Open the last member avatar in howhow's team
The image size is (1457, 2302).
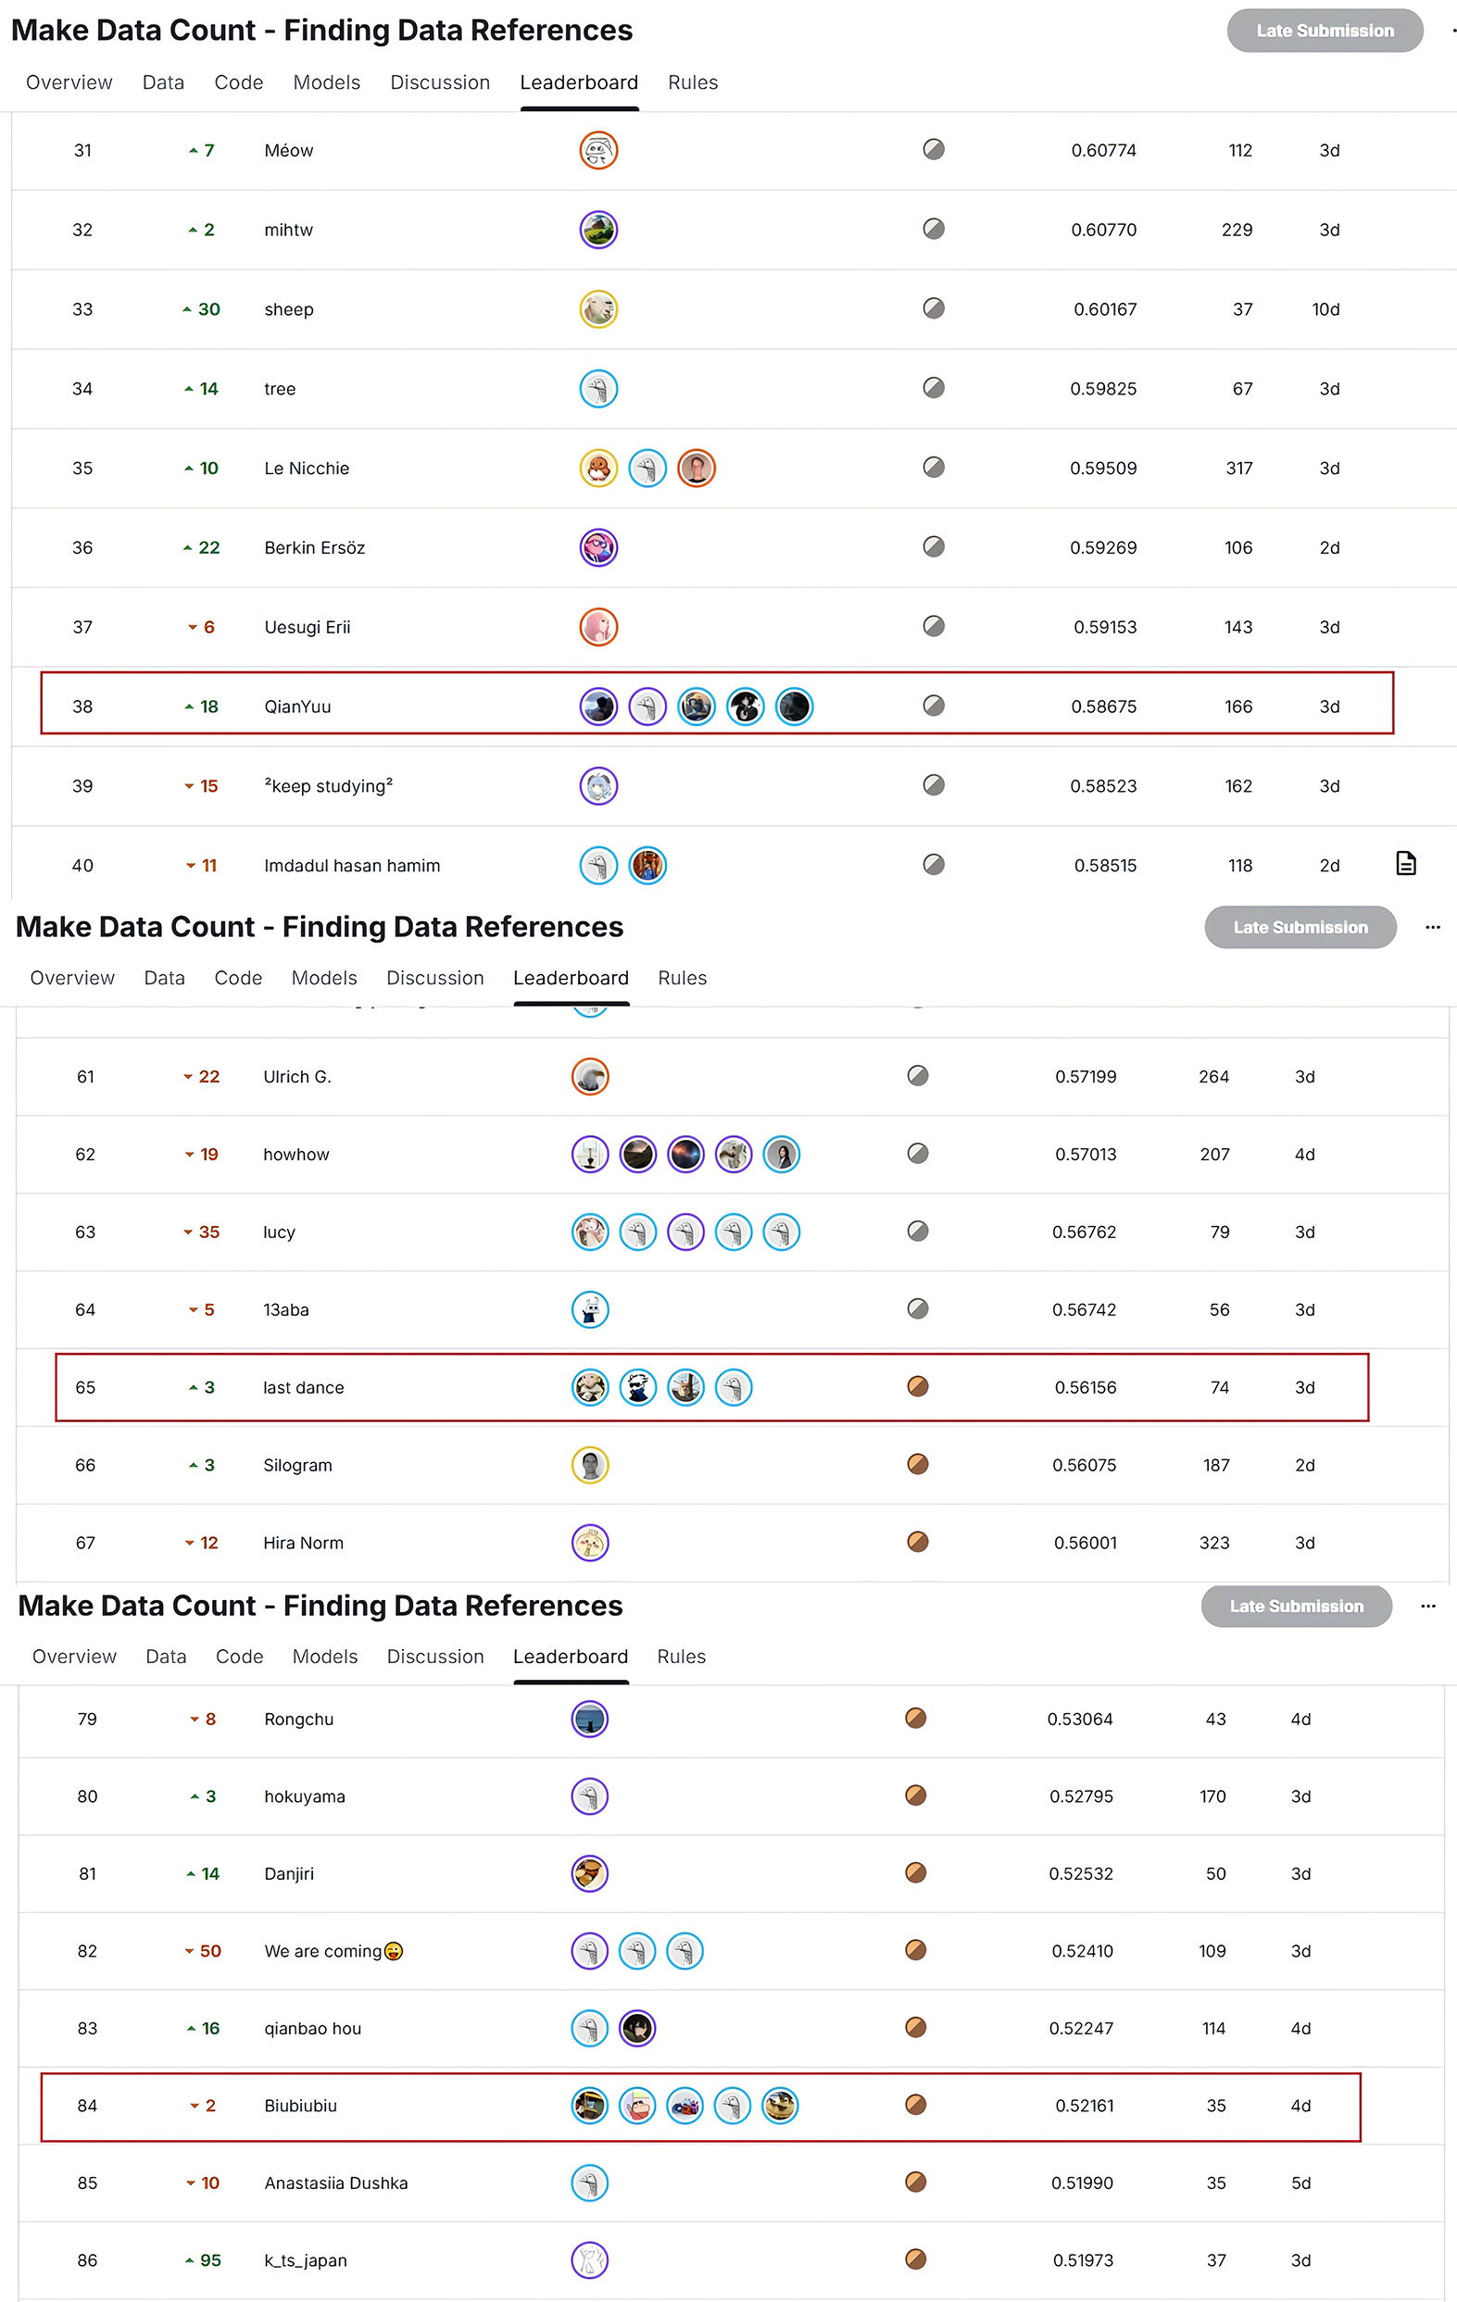click(x=781, y=1154)
